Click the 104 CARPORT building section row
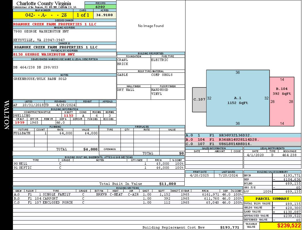 point(127,198)
